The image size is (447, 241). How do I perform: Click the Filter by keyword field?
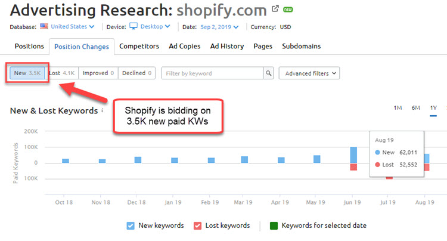(212, 73)
